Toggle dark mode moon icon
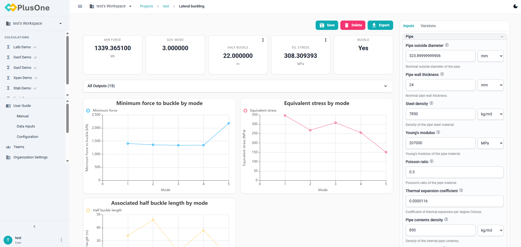Screen dimensions: 521x247 (x=516, y=6)
